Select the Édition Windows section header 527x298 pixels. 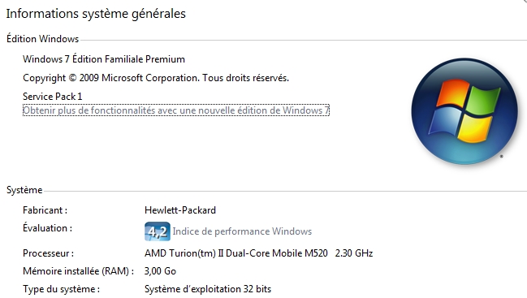pos(43,39)
